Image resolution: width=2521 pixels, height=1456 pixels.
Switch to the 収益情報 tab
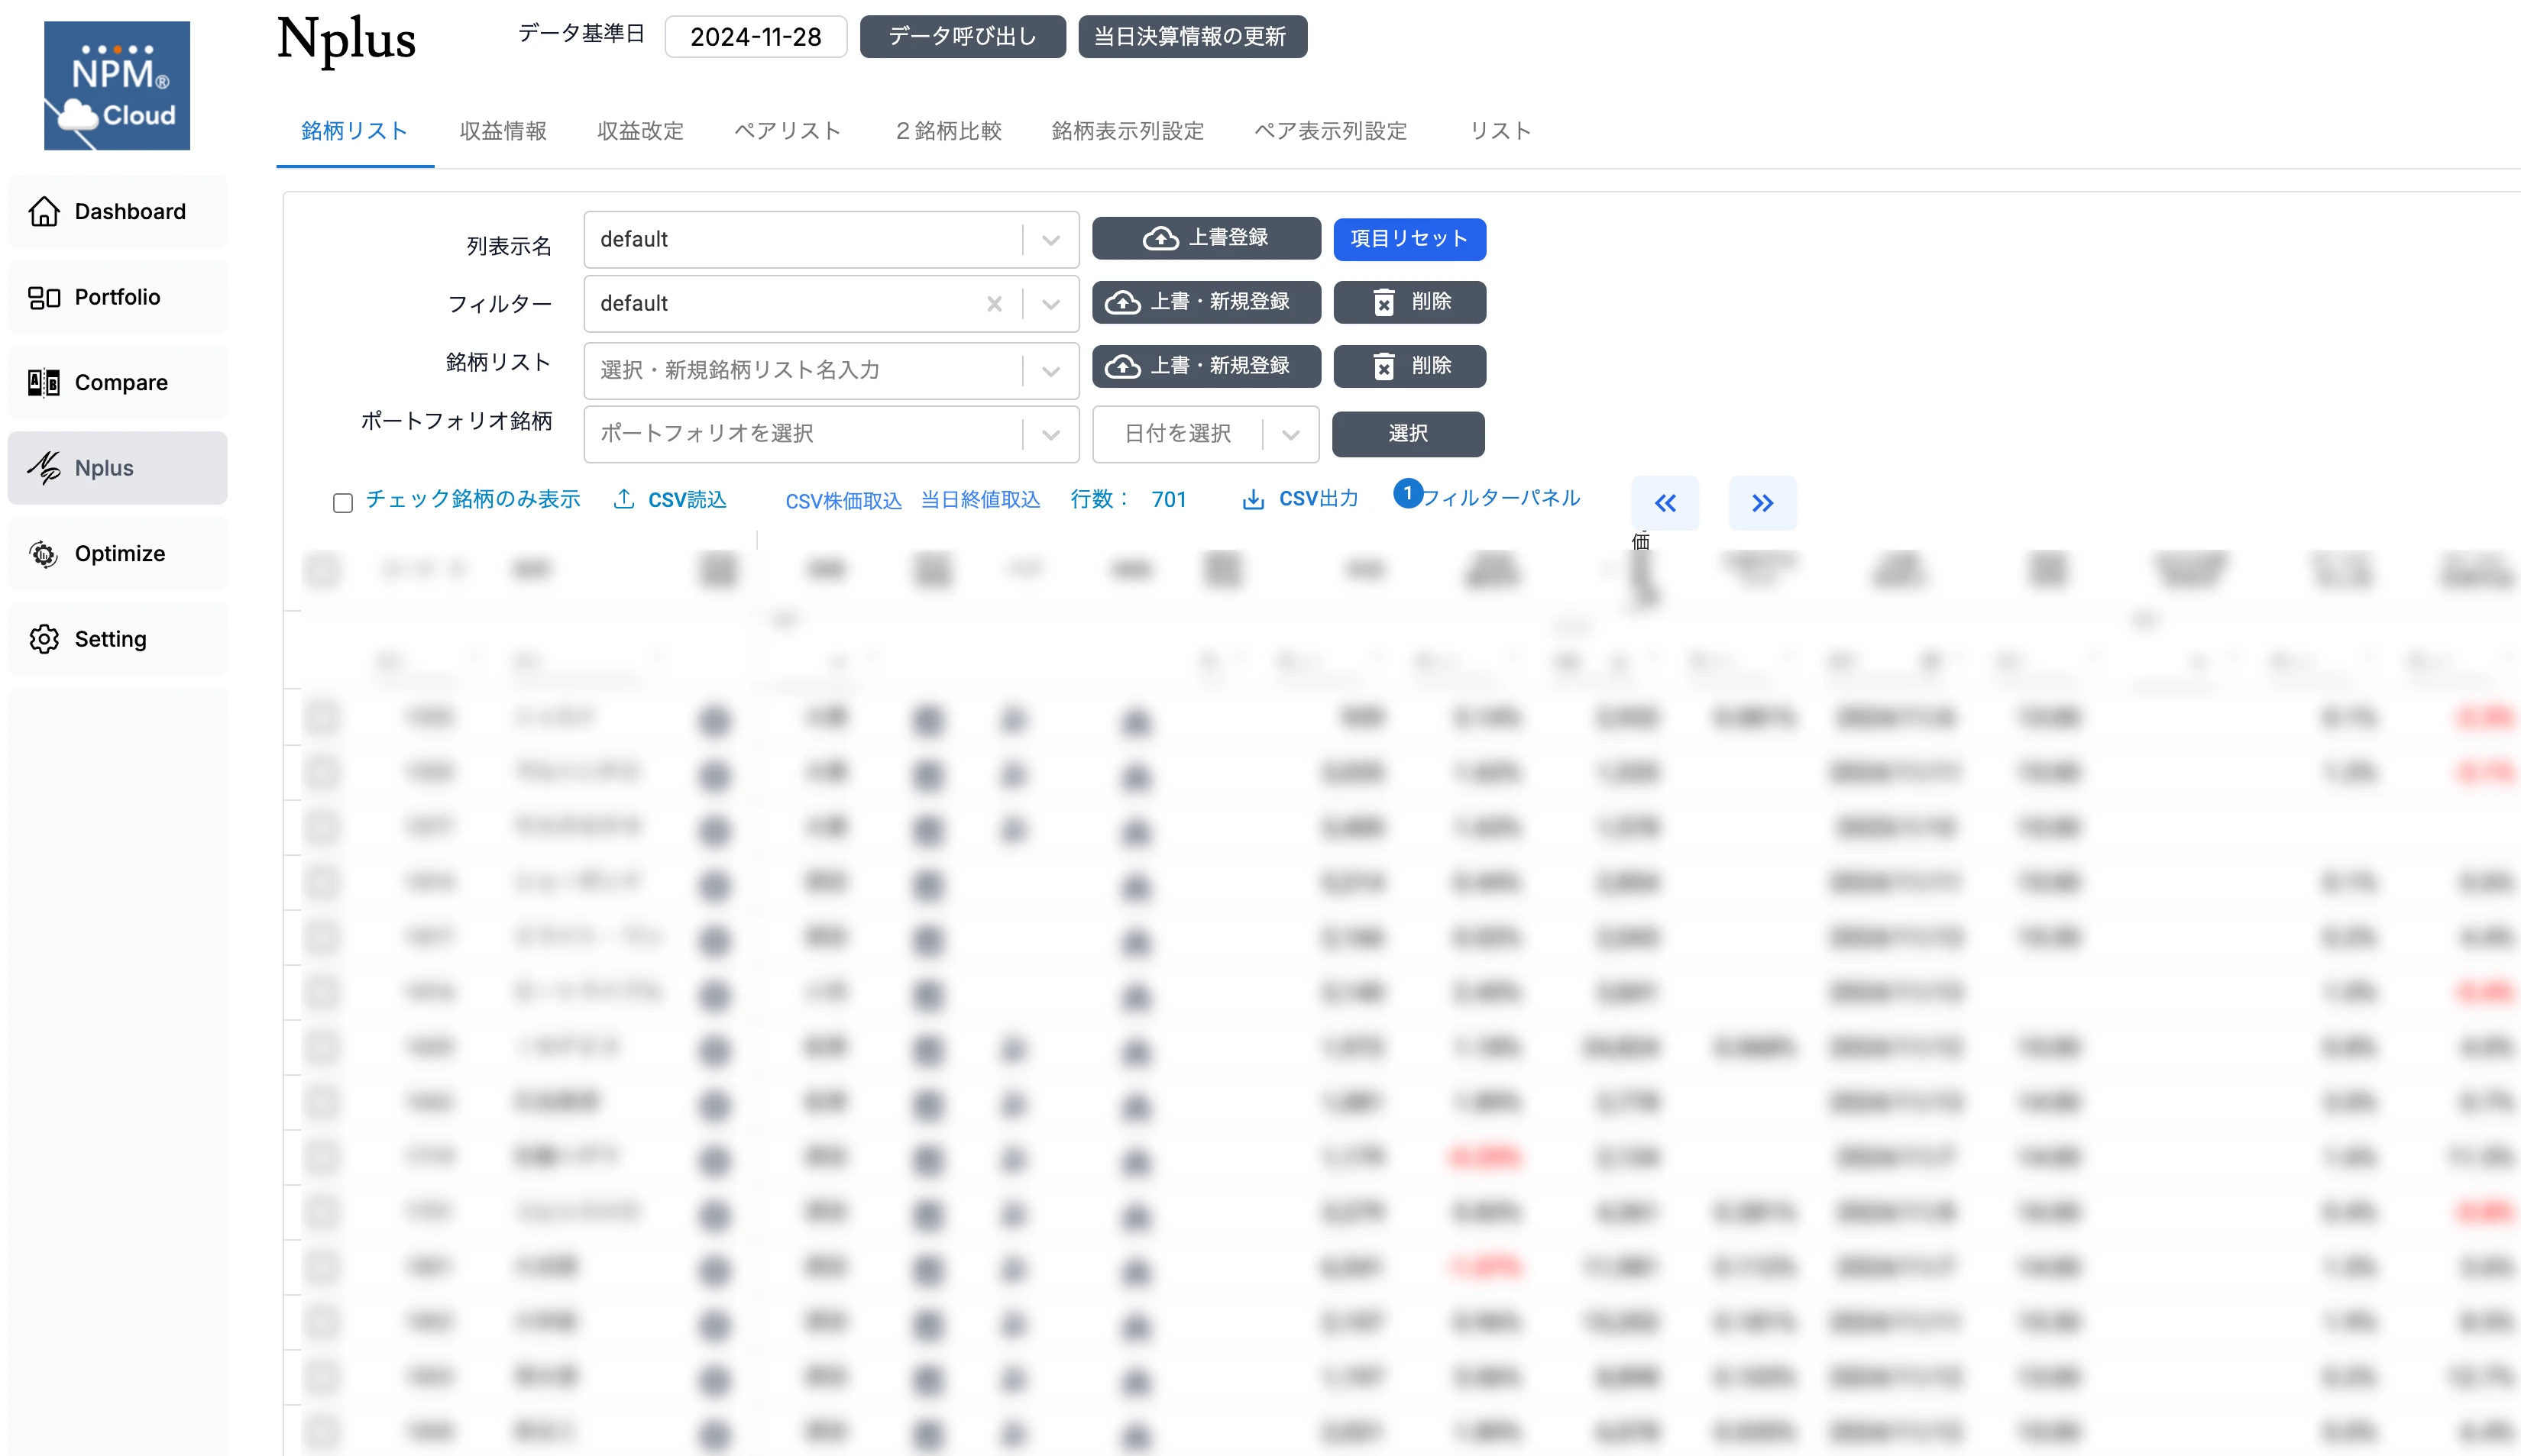[502, 131]
